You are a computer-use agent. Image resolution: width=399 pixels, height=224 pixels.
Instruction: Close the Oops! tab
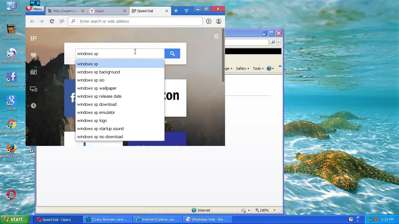click(x=125, y=11)
